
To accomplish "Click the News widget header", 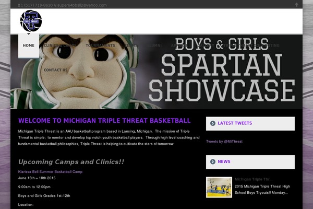I will pos(250,162).
